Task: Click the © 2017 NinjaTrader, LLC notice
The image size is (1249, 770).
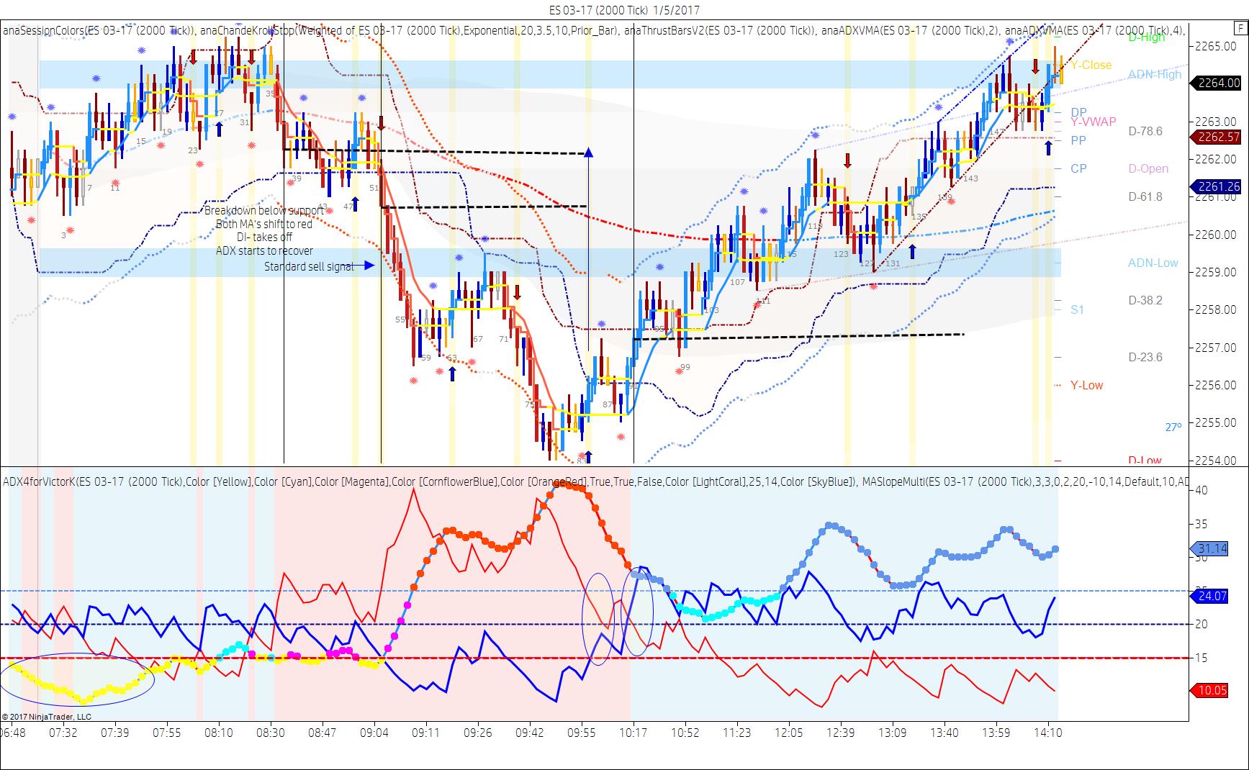Action: (47, 716)
